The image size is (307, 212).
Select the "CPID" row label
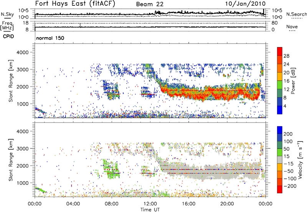point(8,36)
